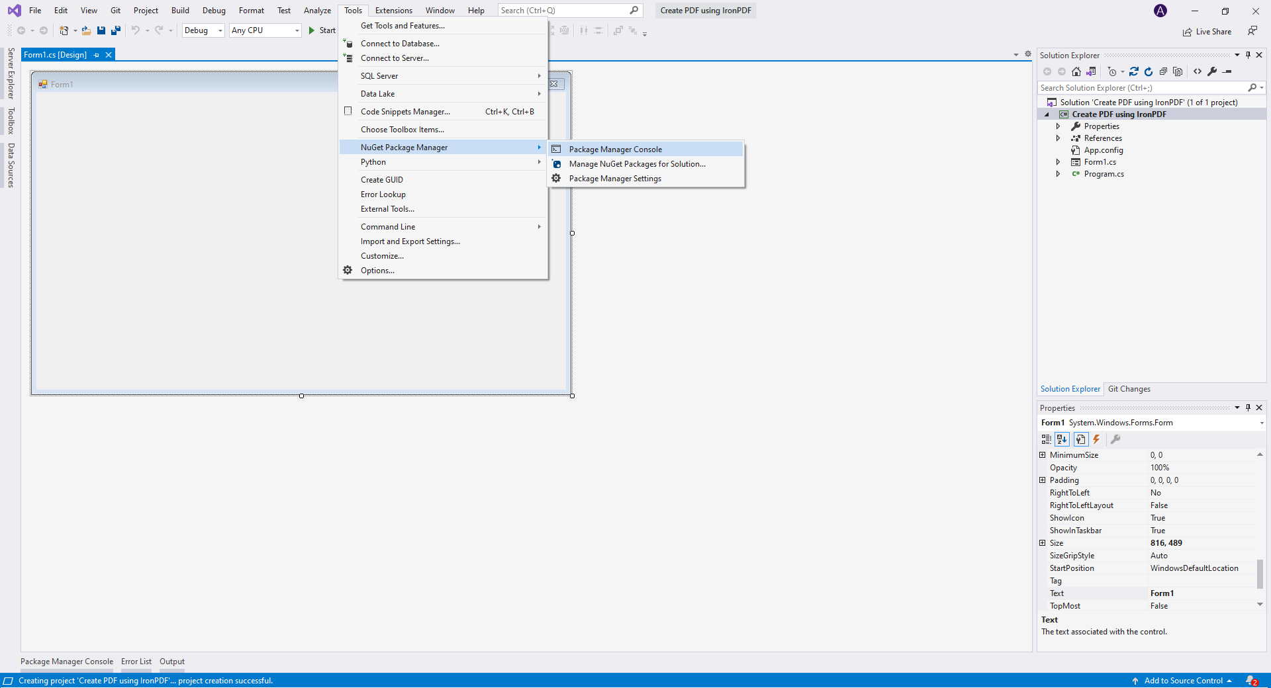Image resolution: width=1271 pixels, height=688 pixels.
Task: Click Collapse All icon in Solution Explorer
Action: click(x=1163, y=71)
